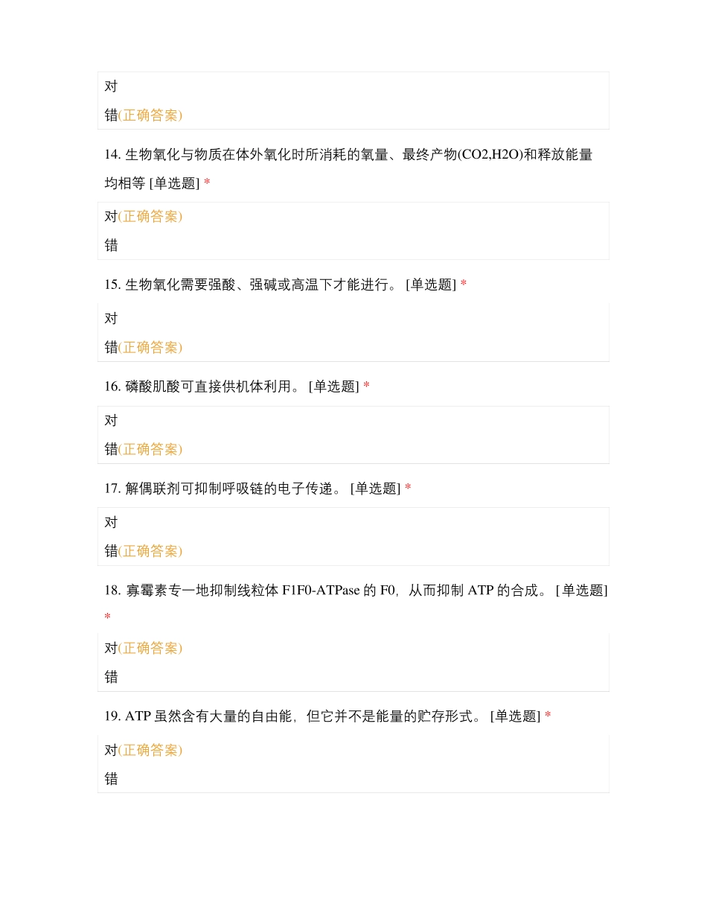Screen dimensions: 707x916
Task: Choose 对 for question 15 on 强酸强碱
Action: coord(112,318)
